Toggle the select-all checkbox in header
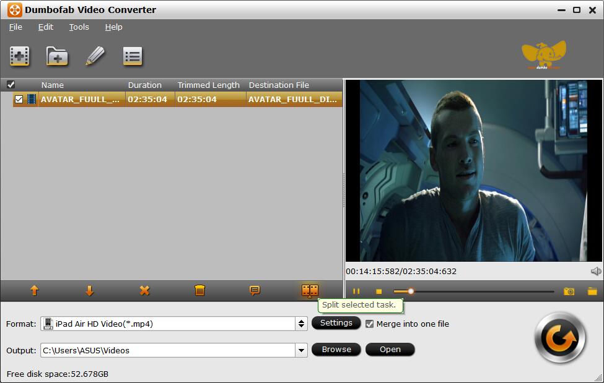Viewport: 604px width, 383px height. (11, 85)
